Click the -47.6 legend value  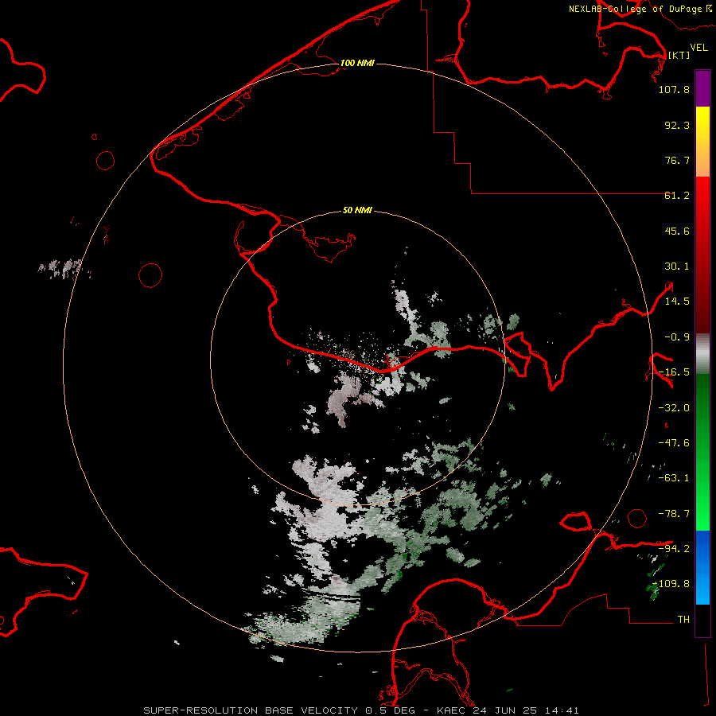point(674,443)
